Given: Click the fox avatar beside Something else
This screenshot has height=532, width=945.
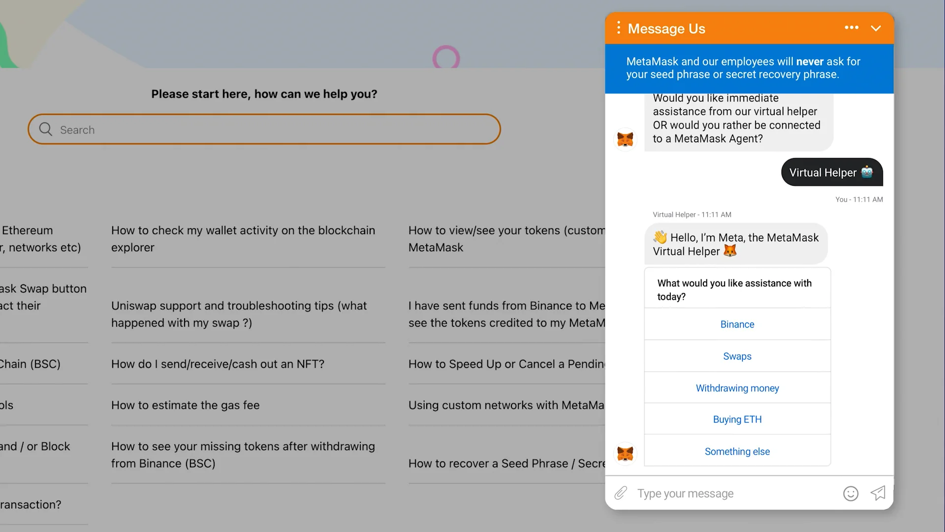Looking at the screenshot, I should (x=625, y=453).
